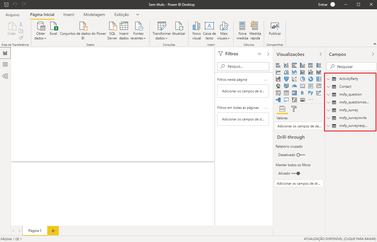Viewport: 377px width, 242px height.
Task: Select the area chart visual
Action: [x=286, y=72]
